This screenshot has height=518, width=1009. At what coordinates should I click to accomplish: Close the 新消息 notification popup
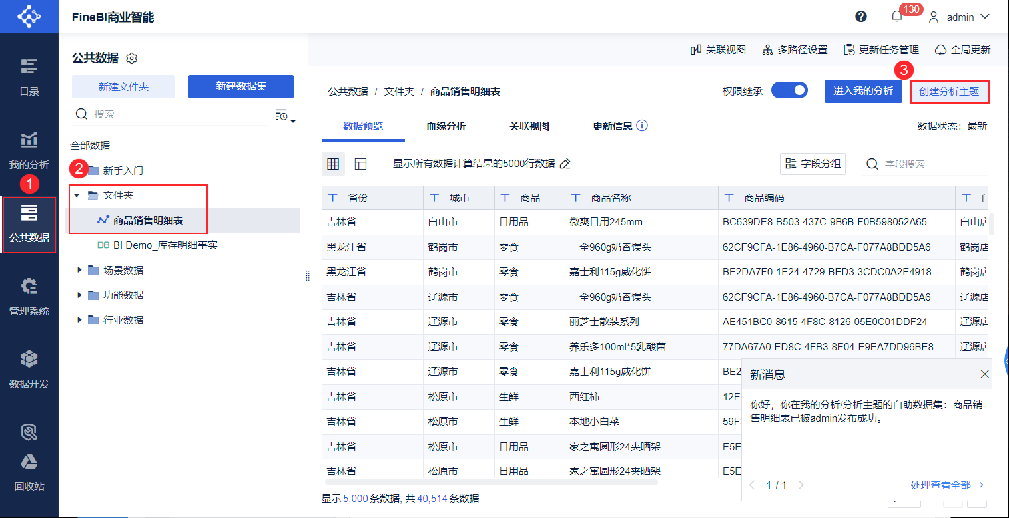pyautogui.click(x=984, y=374)
